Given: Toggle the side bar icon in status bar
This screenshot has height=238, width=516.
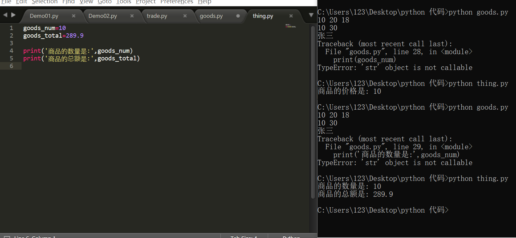Looking at the screenshot, I should 6,237.
